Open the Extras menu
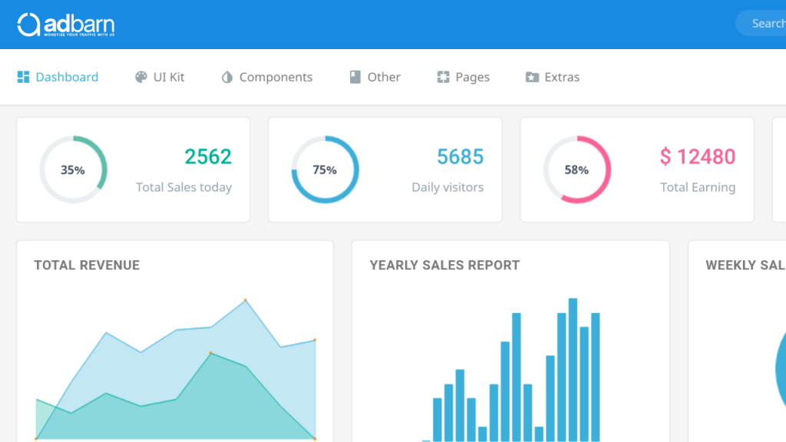The image size is (786, 442). coord(553,77)
